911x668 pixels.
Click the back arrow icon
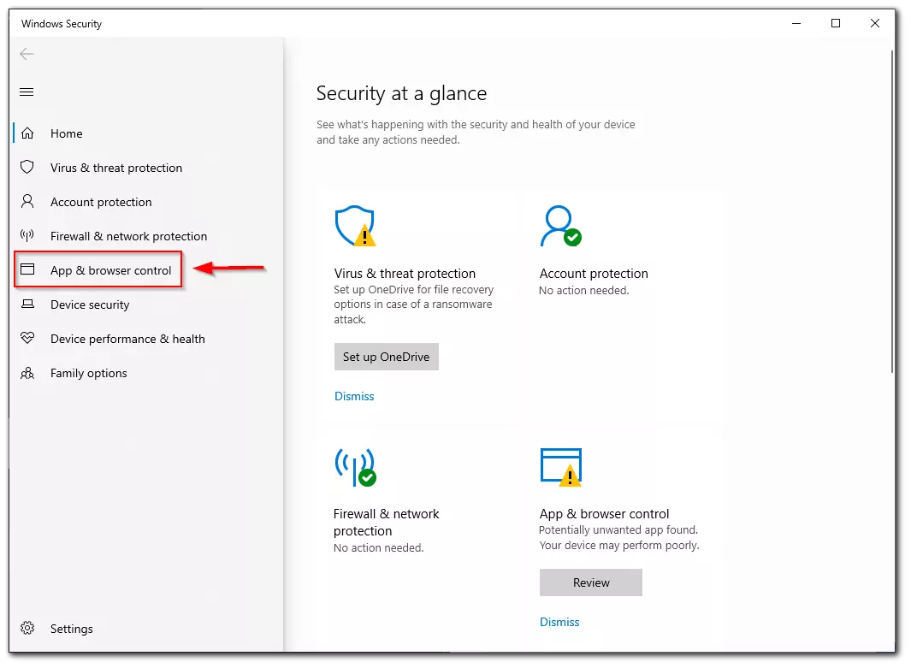[x=27, y=54]
